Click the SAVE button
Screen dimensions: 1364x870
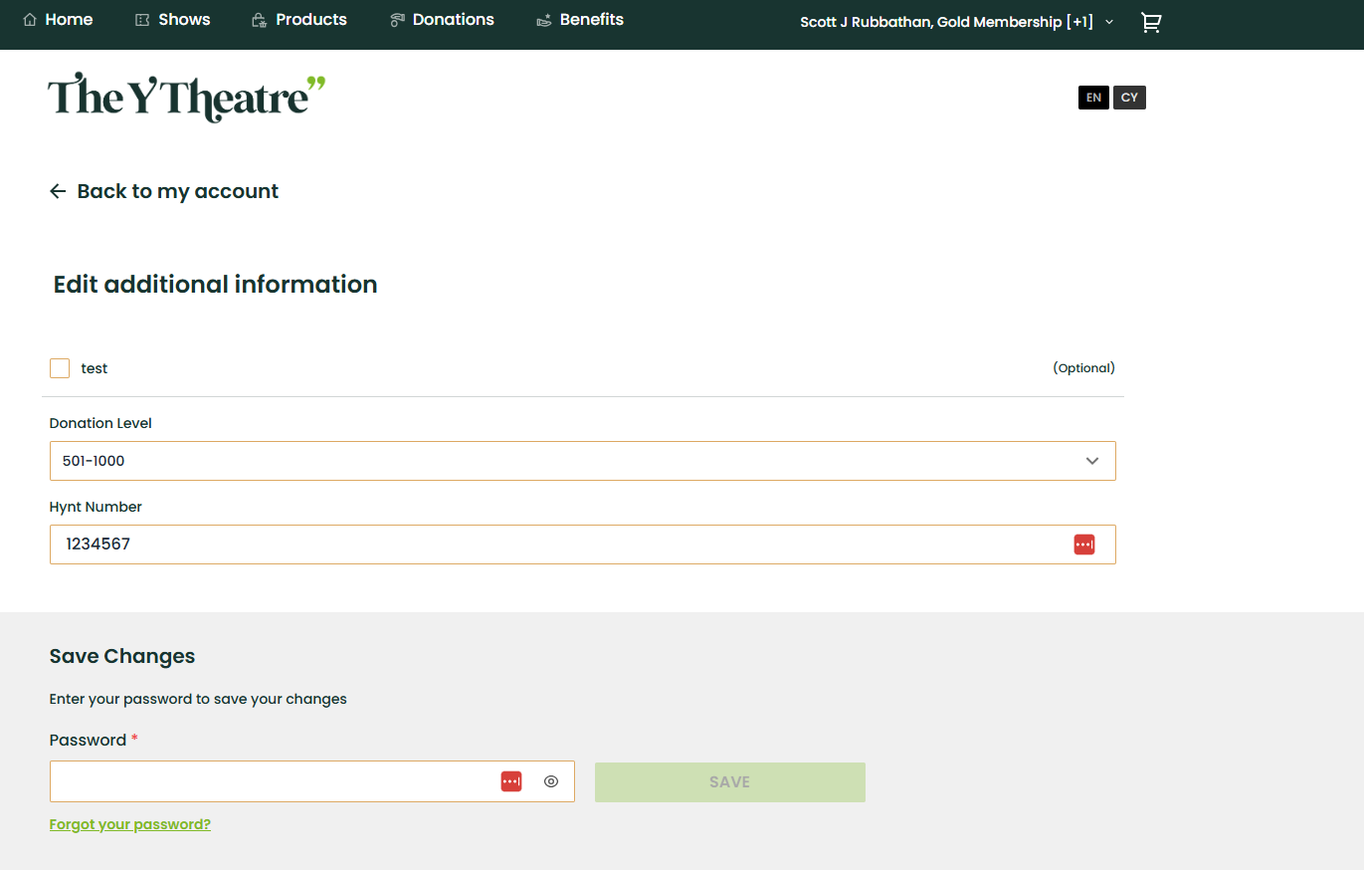pyautogui.click(x=730, y=782)
